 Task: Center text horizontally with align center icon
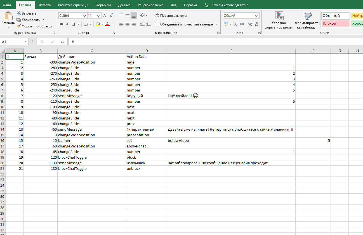click(128, 24)
